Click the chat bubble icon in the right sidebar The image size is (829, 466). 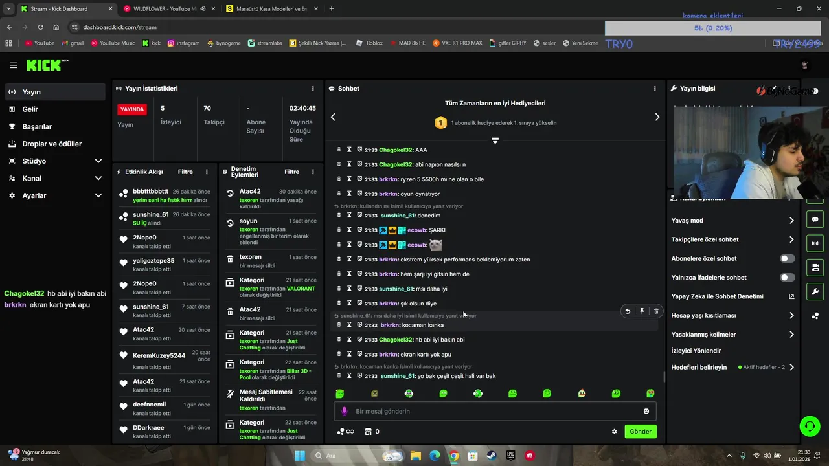pyautogui.click(x=815, y=219)
